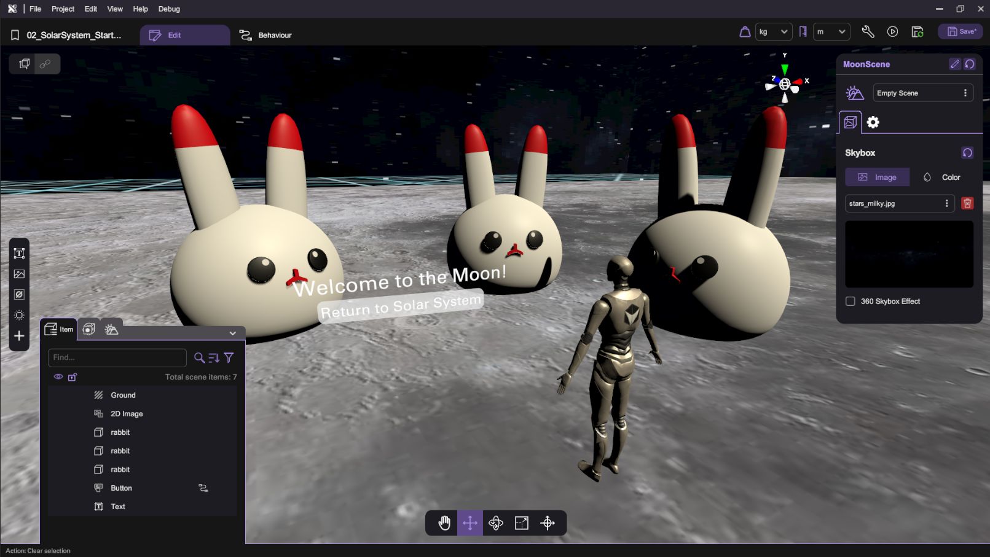Switch skybox mode to Color
Viewport: 990px width, 557px height.
pos(942,177)
